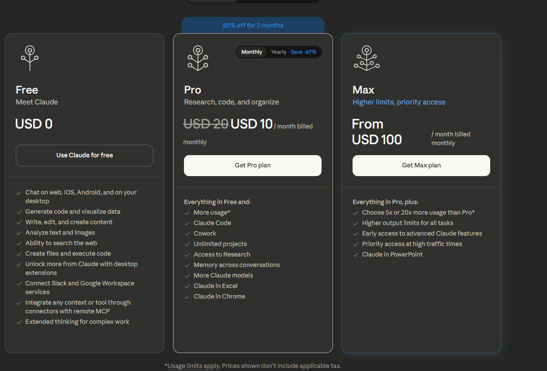Screen dimensions: 547x371
Task: Click the Get Pro plan button
Action: [x=253, y=166]
